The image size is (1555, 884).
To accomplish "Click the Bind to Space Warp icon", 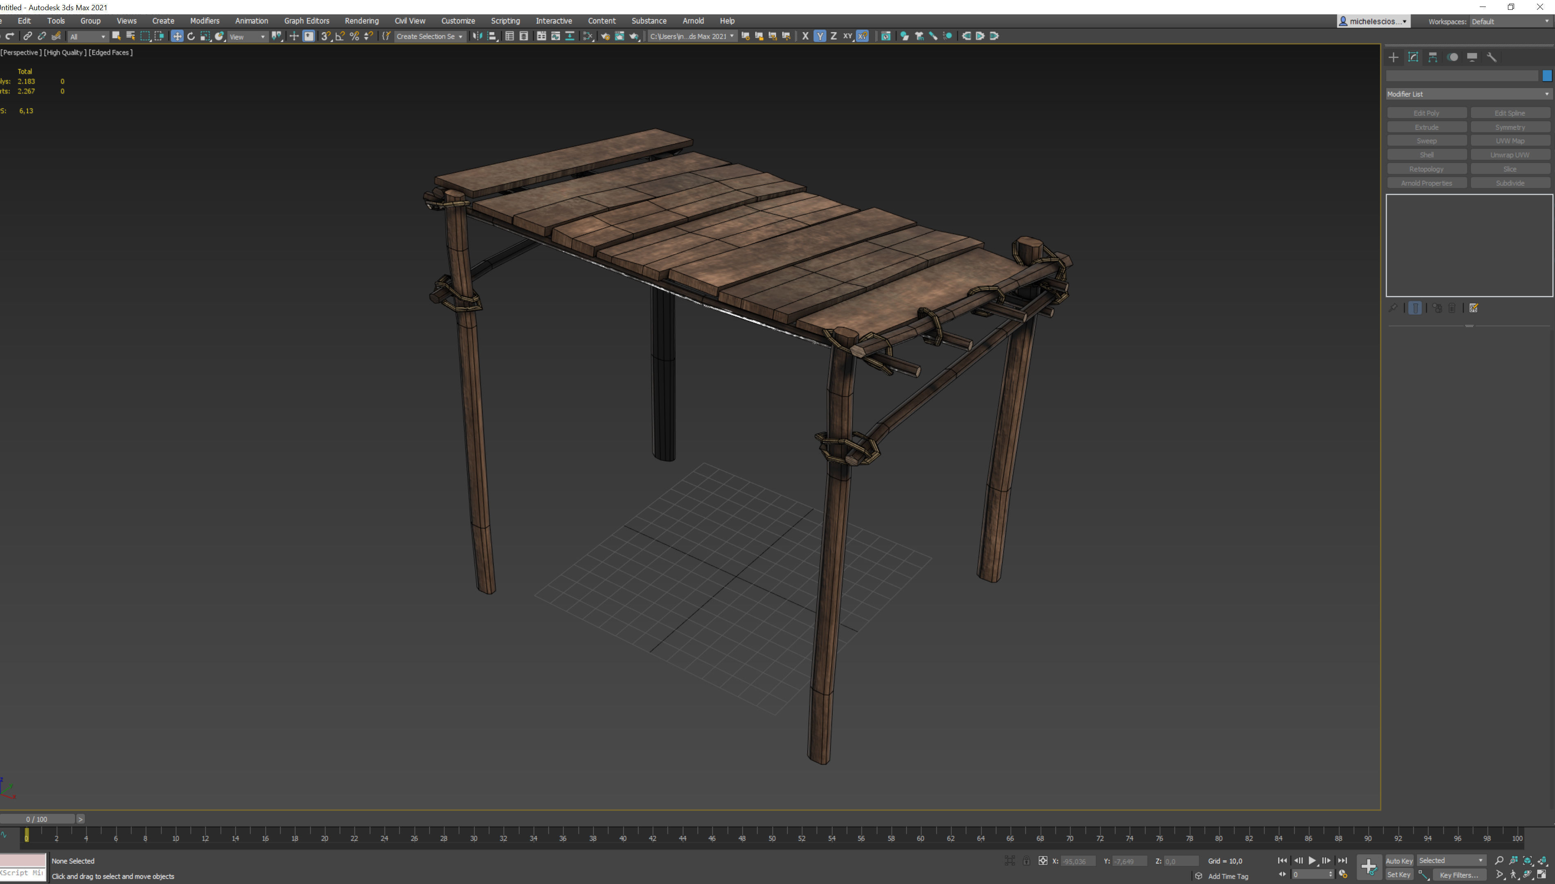I will pyautogui.click(x=56, y=36).
